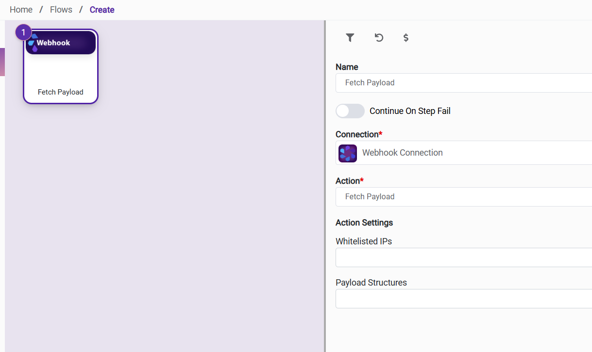Click the vertical divider between canvas and settings
The width and height of the screenshot is (592, 352).
pos(325,194)
